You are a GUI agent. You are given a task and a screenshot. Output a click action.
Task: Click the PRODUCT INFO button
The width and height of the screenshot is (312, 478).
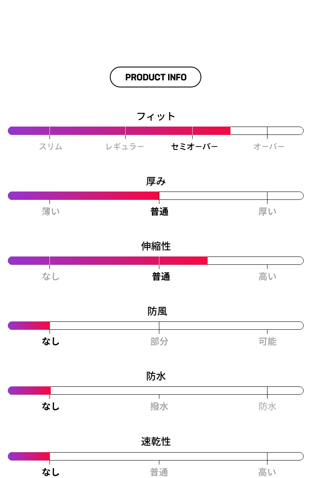(156, 77)
